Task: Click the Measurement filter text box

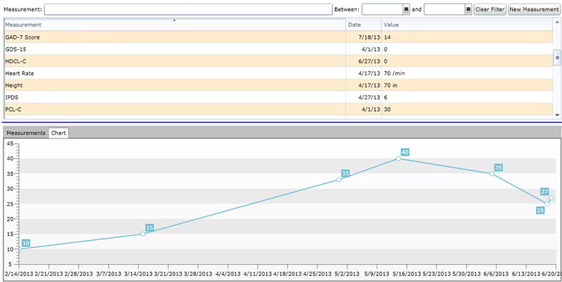Action: (x=188, y=9)
